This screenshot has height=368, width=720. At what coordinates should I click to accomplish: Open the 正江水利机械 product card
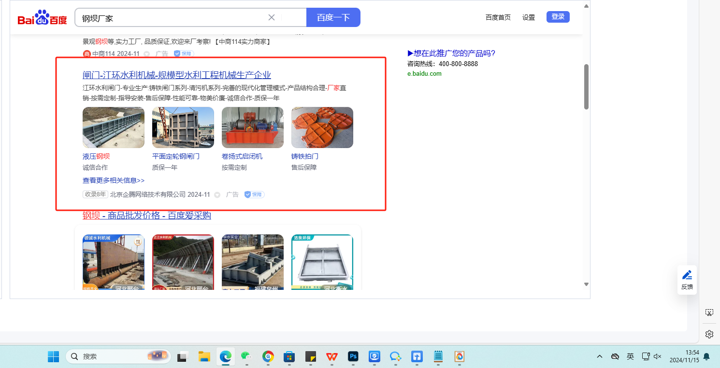point(183,262)
